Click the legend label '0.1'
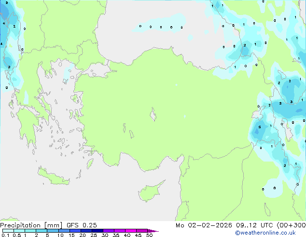 pos(5,235)
